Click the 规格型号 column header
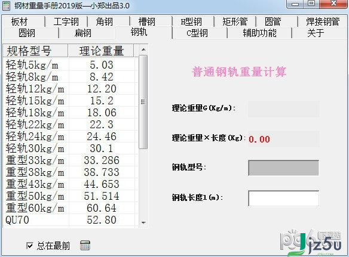This screenshot has width=349, height=257. 35,51
